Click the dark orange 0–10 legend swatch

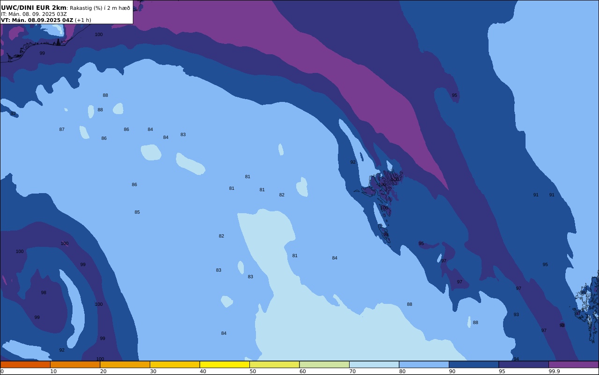coord(25,364)
